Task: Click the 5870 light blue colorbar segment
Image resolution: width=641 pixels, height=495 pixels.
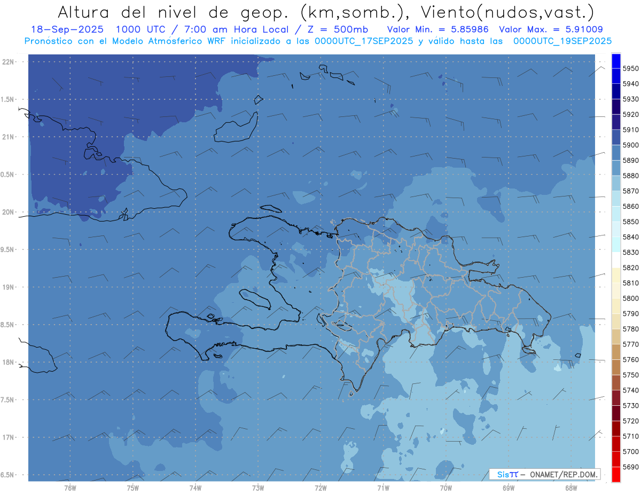Action: [615, 184]
